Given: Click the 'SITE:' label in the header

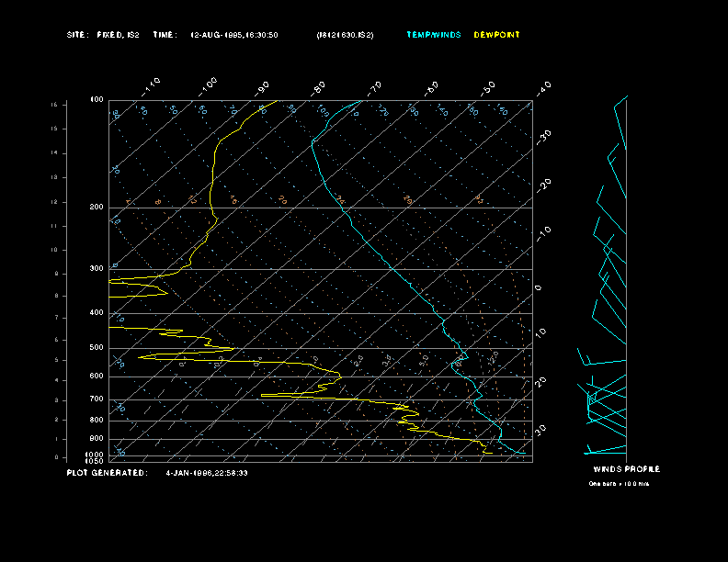Looking at the screenshot, I should pos(76,35).
